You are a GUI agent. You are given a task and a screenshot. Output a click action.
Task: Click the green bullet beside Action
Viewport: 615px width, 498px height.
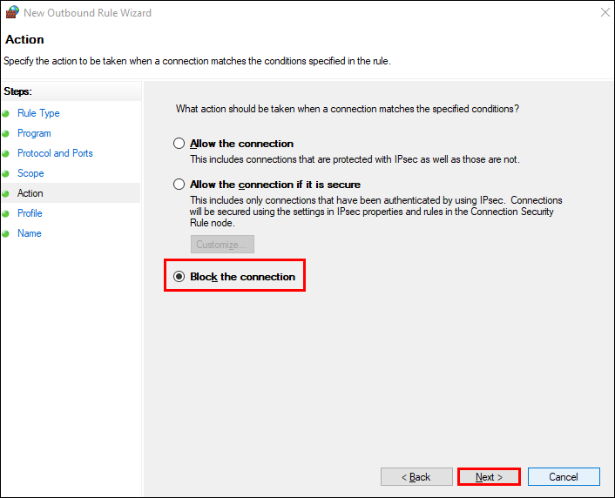point(6,193)
